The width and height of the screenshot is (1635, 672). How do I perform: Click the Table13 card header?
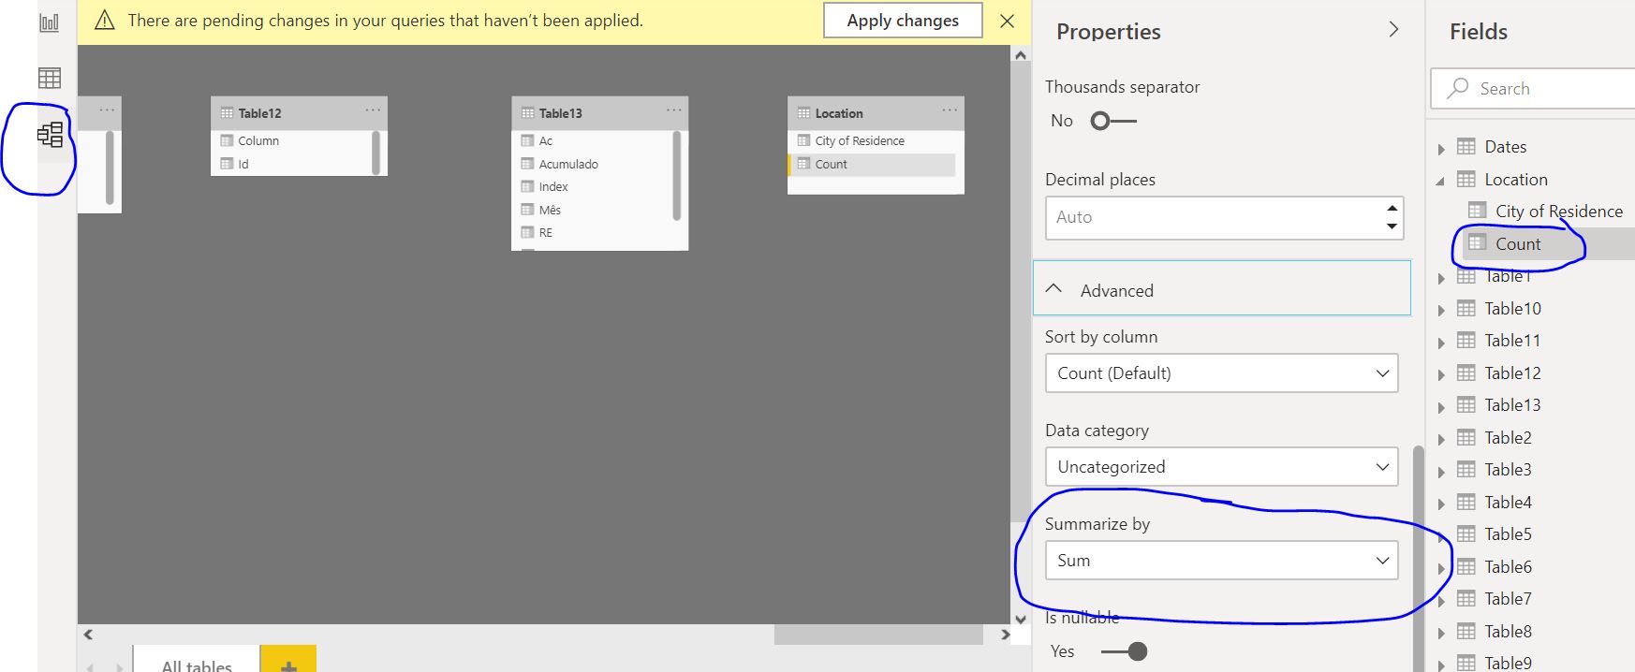click(x=599, y=112)
